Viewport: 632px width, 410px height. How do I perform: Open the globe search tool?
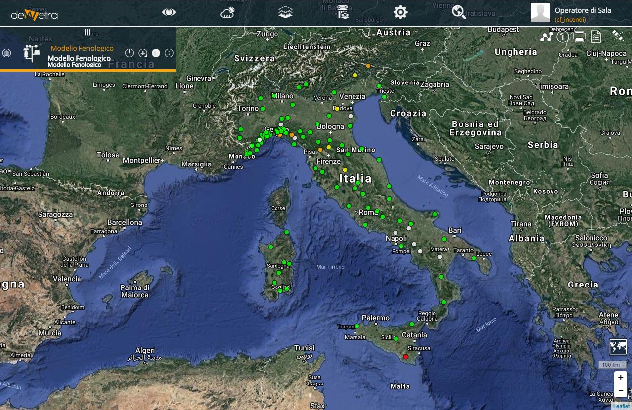click(x=459, y=12)
